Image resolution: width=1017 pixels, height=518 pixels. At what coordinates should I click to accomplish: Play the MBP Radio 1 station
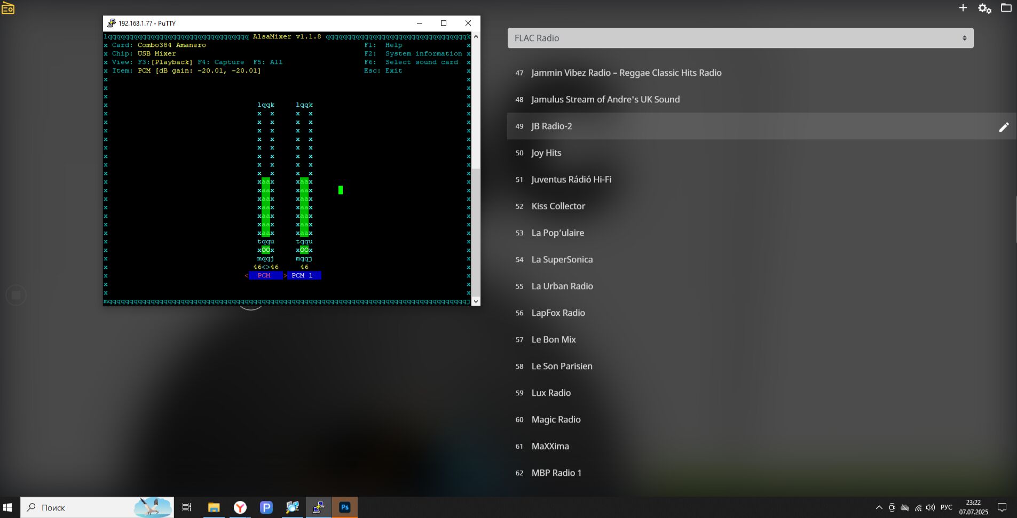(x=761, y=473)
